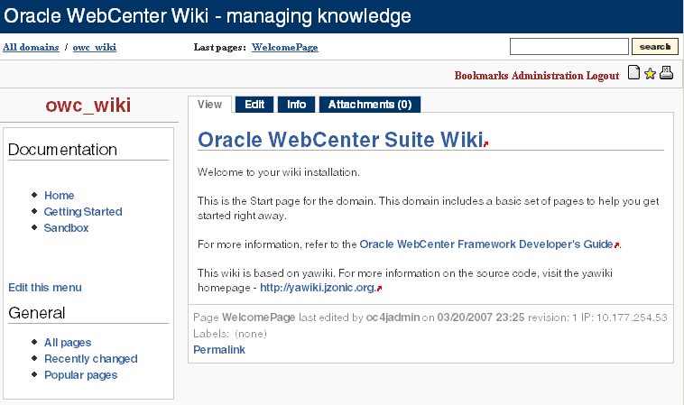Click the Labels: (none) text
The image size is (684, 405).
pos(230,334)
